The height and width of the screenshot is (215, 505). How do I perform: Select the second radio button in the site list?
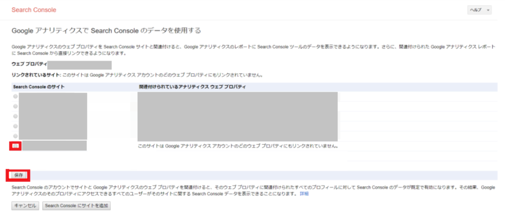click(15, 106)
